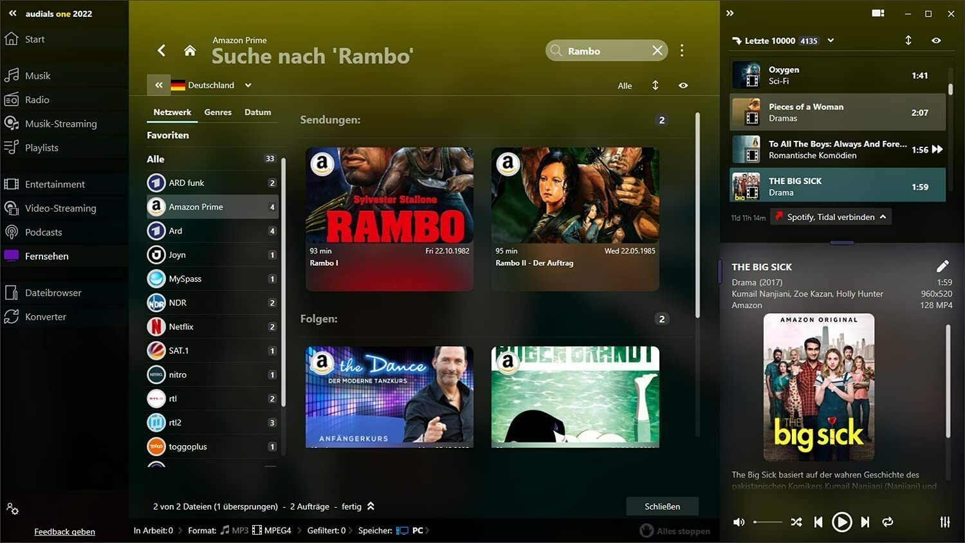Click the home icon beside the back arrow

click(x=190, y=51)
